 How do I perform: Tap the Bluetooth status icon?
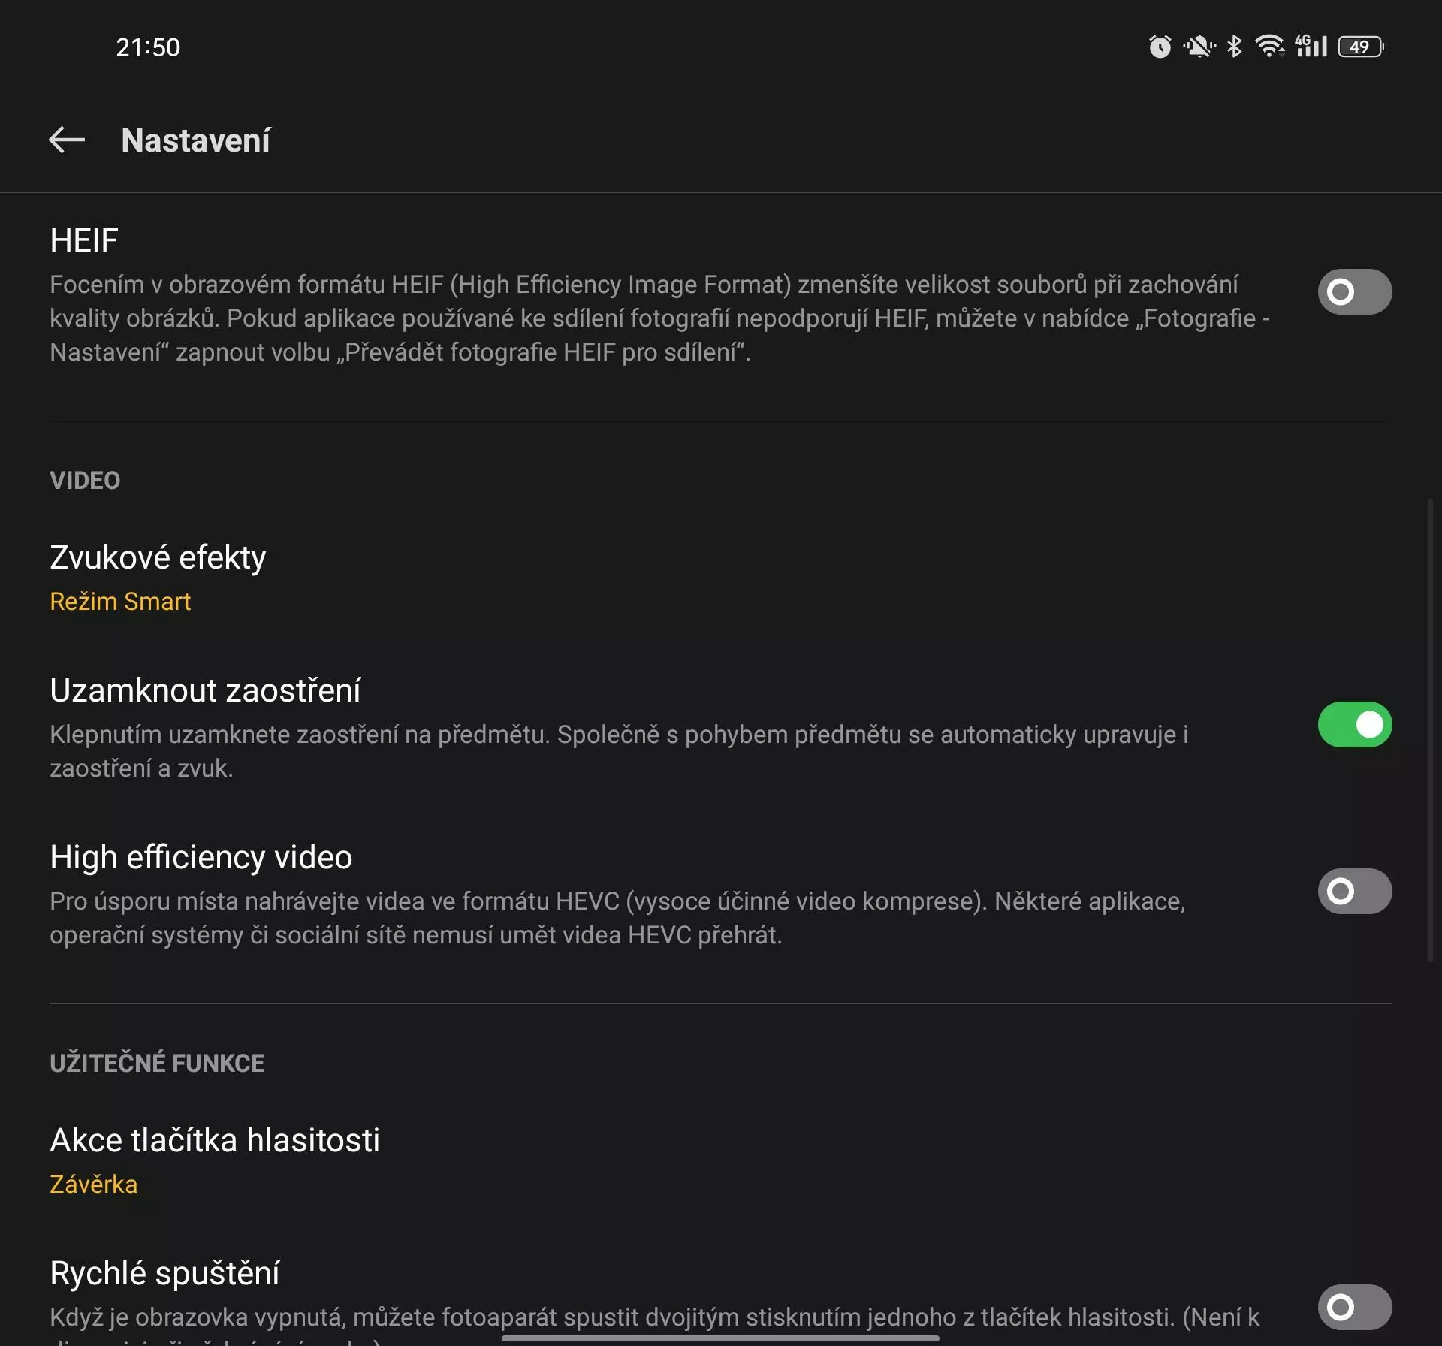click(1234, 47)
